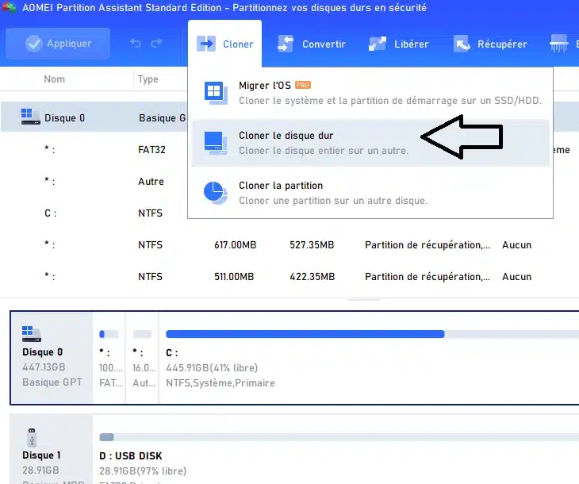Click the Convertir toolbar icon
The width and height of the screenshot is (579, 484).
[286, 44]
